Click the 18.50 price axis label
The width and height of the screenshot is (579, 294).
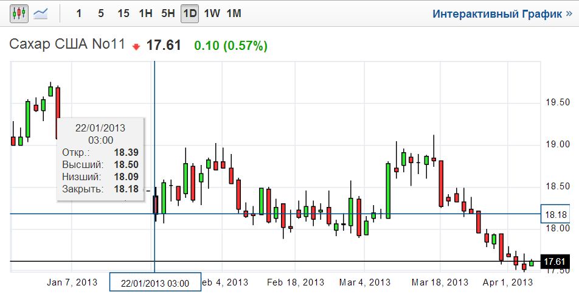558,186
